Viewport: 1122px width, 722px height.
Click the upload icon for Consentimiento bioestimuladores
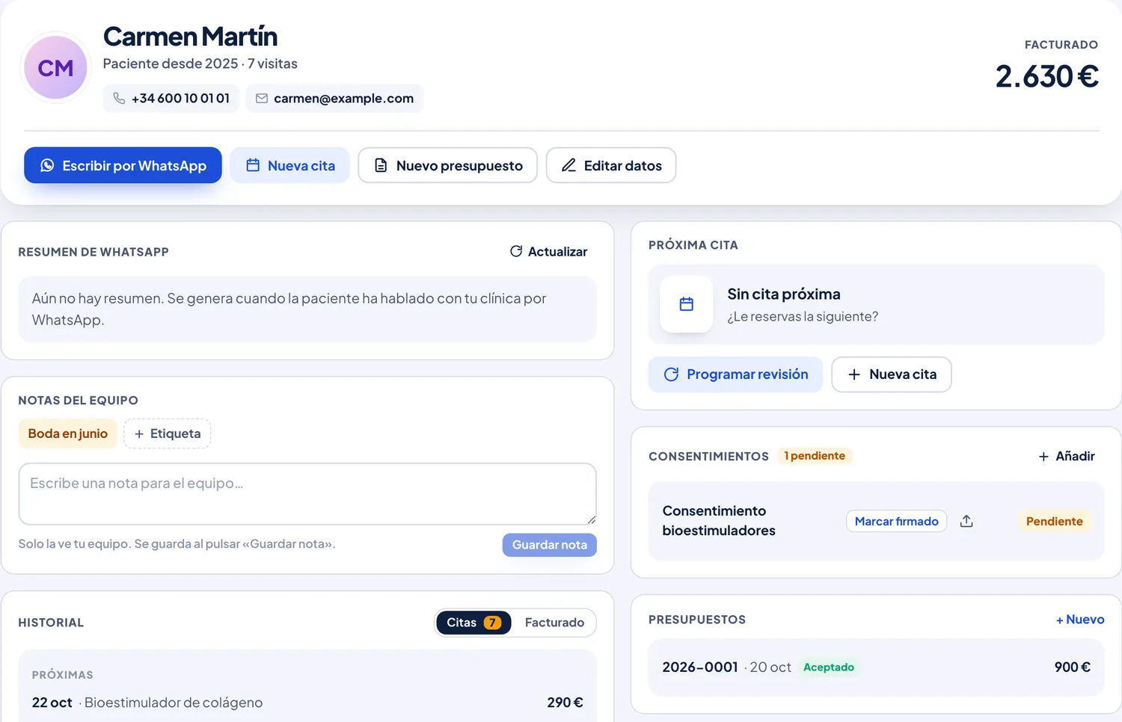point(966,521)
